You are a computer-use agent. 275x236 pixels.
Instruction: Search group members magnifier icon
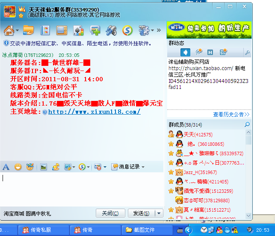click(x=247, y=124)
